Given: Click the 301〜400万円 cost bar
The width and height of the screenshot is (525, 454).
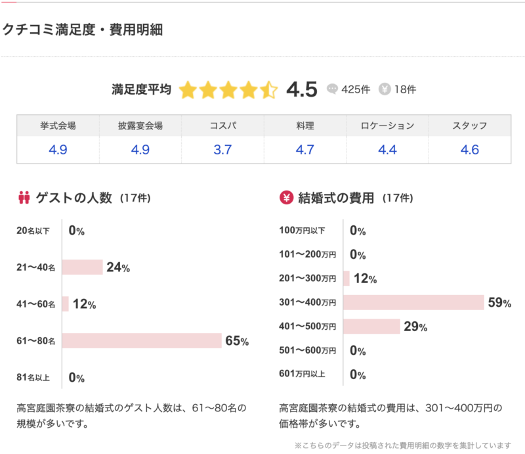Looking at the screenshot, I should 413,302.
